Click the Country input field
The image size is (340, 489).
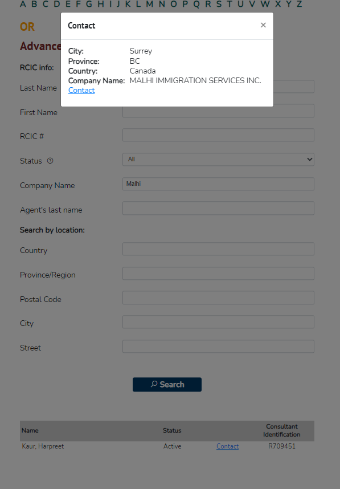tap(218, 249)
